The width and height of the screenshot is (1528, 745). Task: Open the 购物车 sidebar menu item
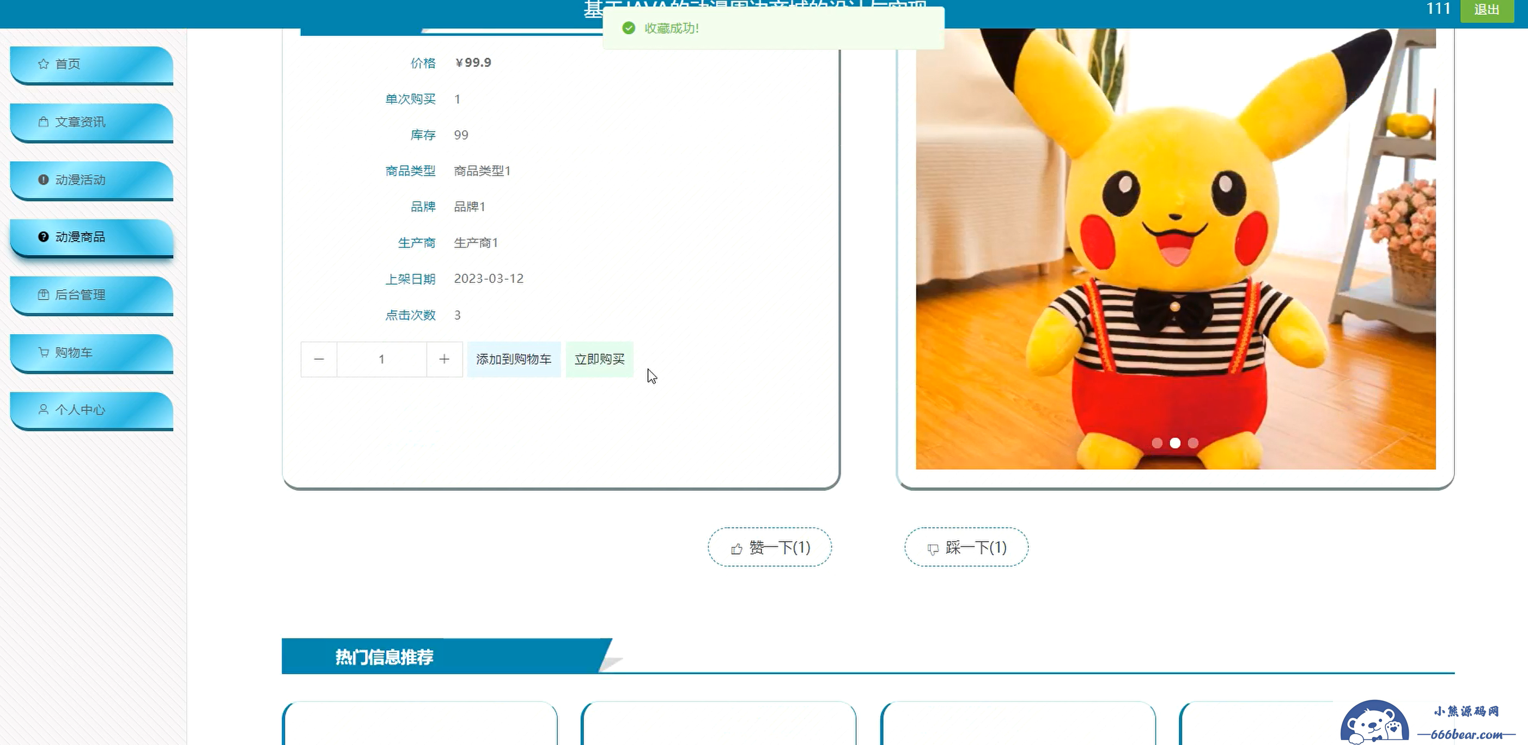click(92, 353)
